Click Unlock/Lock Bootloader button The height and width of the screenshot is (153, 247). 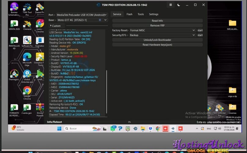[157, 40]
